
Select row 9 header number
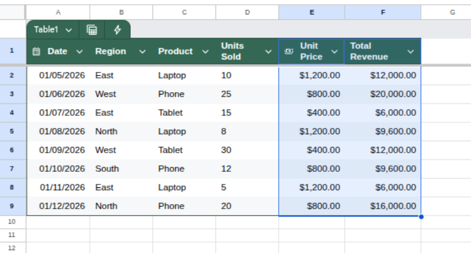pyautogui.click(x=12, y=206)
